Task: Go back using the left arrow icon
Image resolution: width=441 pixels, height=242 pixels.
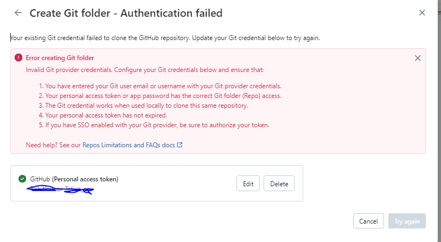Action: click(x=18, y=12)
